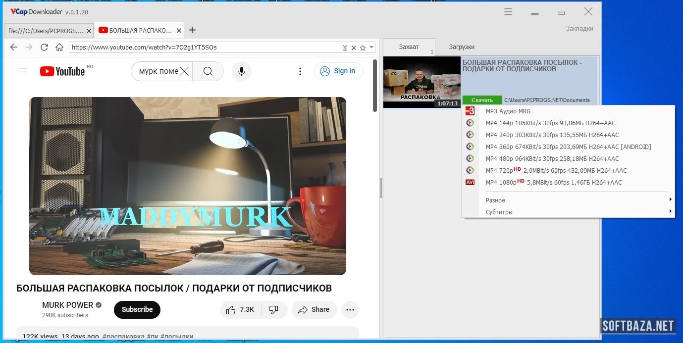Switch to the Загрузки tab
683x343 pixels.
(x=462, y=47)
